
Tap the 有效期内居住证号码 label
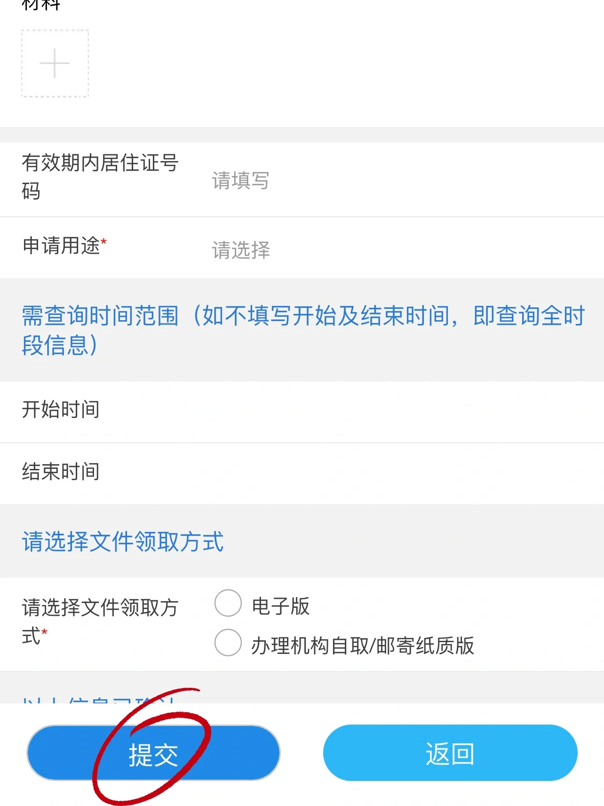pos(100,176)
